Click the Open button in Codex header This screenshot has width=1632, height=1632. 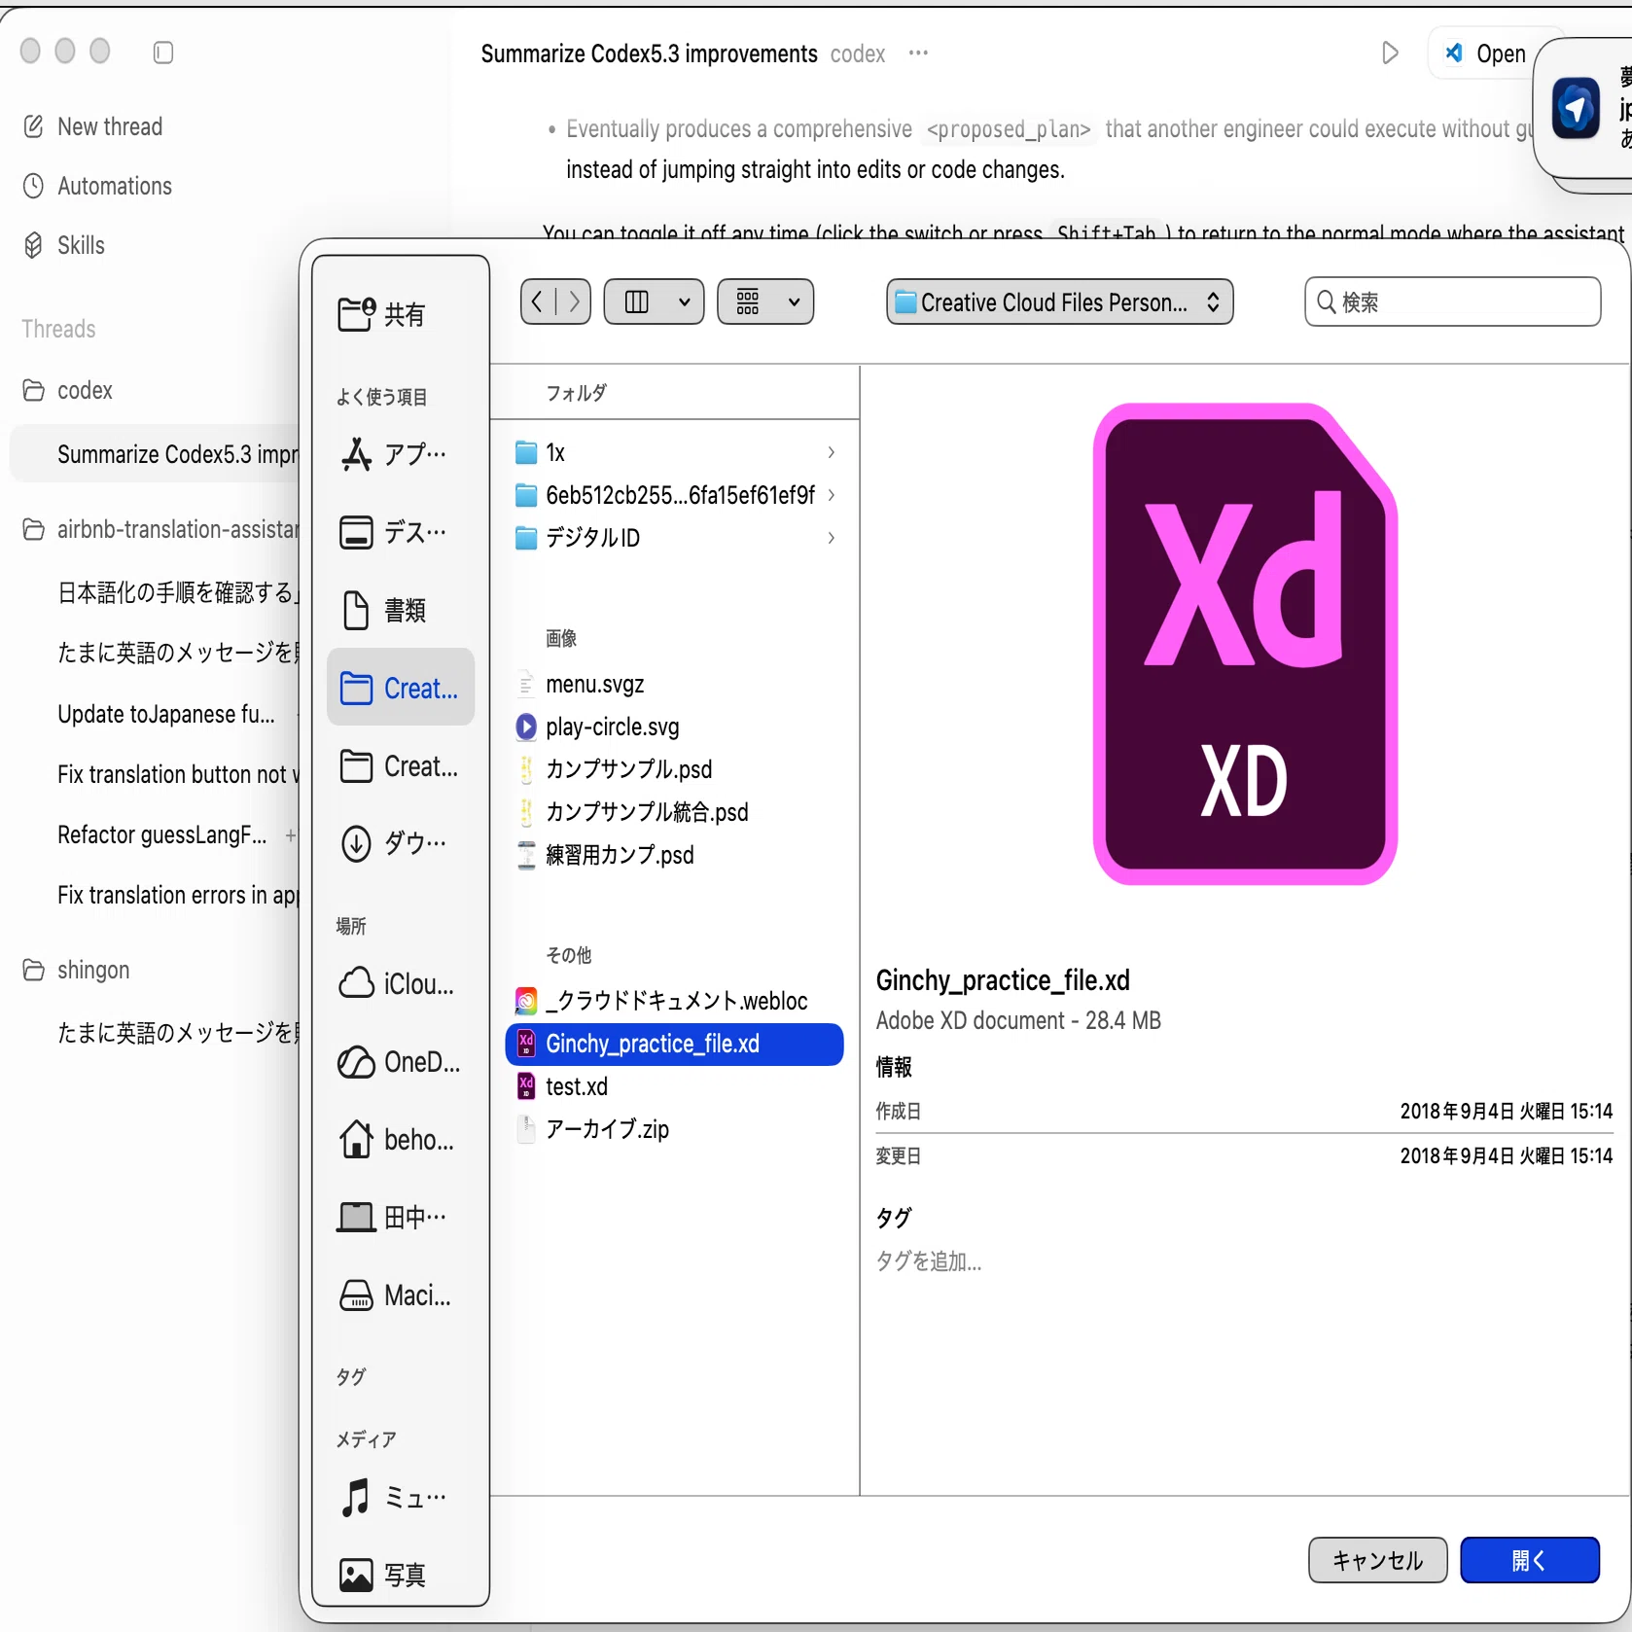(x=1486, y=53)
